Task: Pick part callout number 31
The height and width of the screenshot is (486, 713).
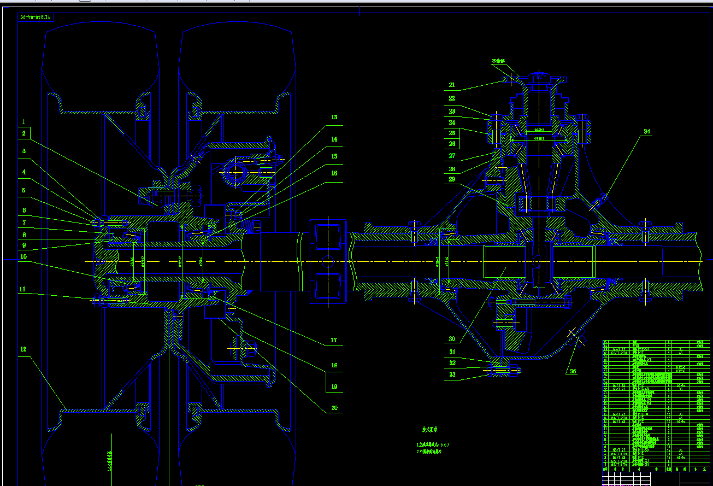Action: click(452, 352)
